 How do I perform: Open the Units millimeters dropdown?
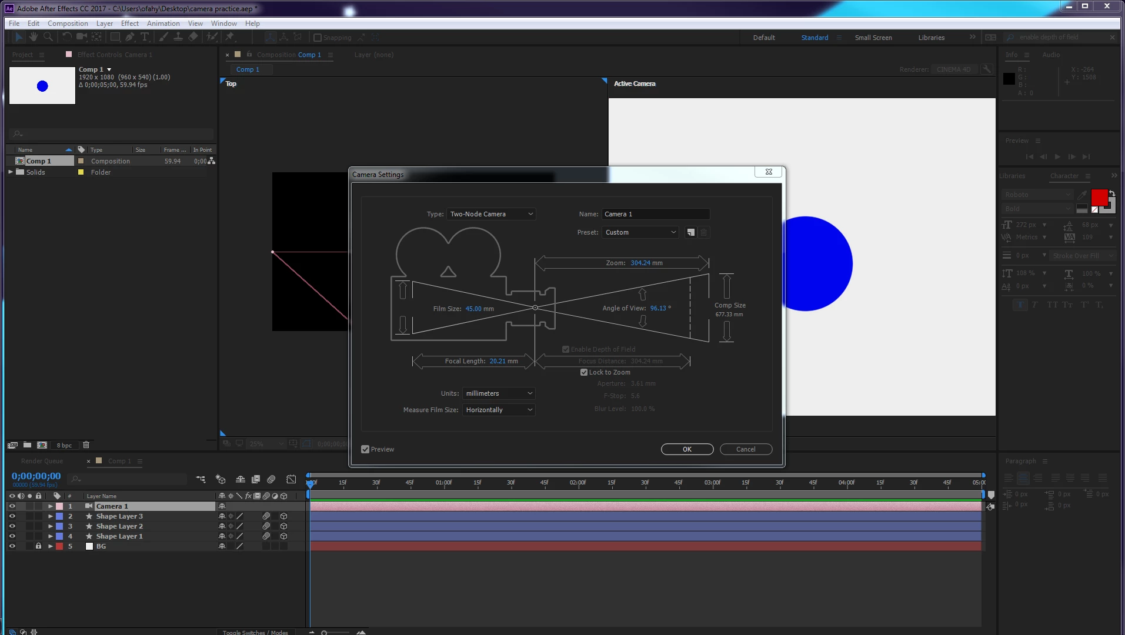click(x=499, y=393)
